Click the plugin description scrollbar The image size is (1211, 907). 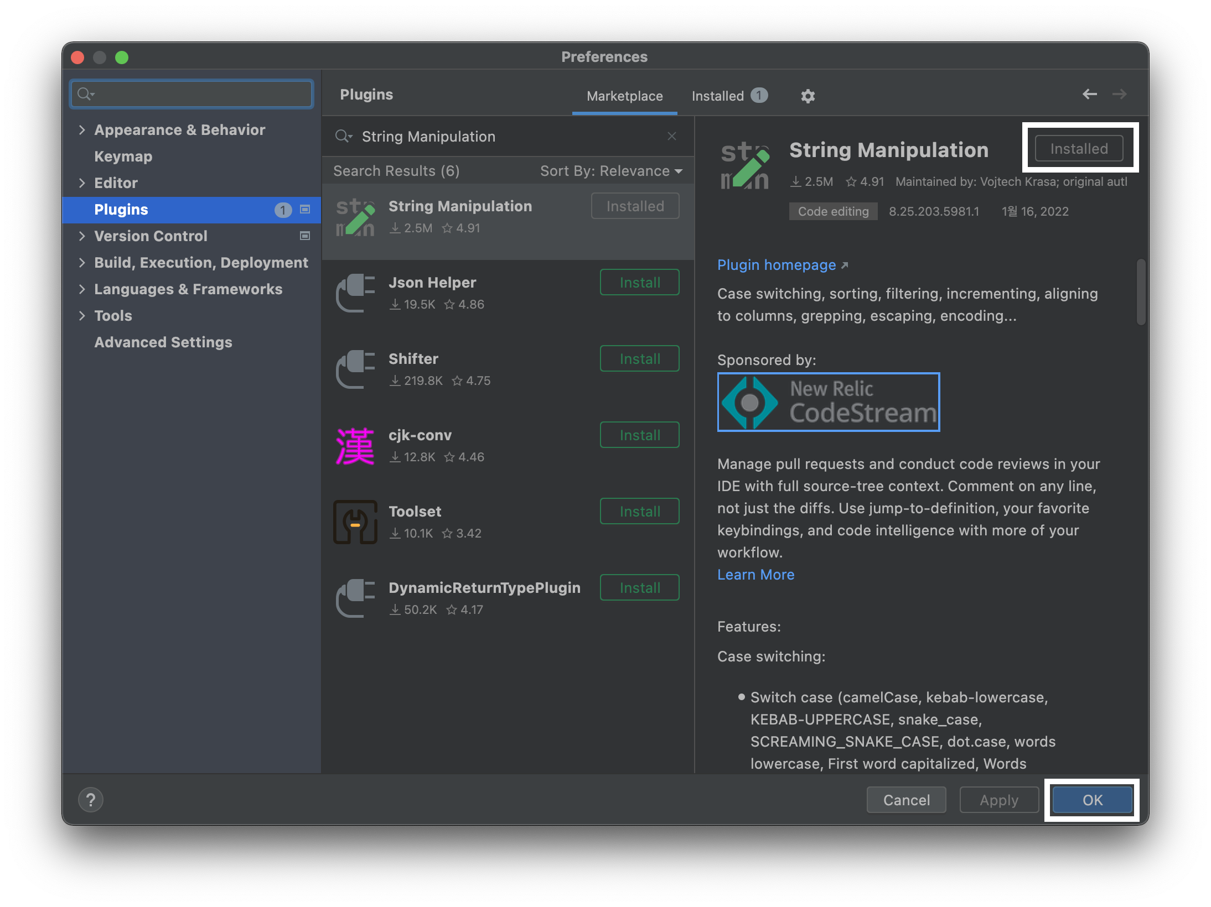click(x=1141, y=292)
